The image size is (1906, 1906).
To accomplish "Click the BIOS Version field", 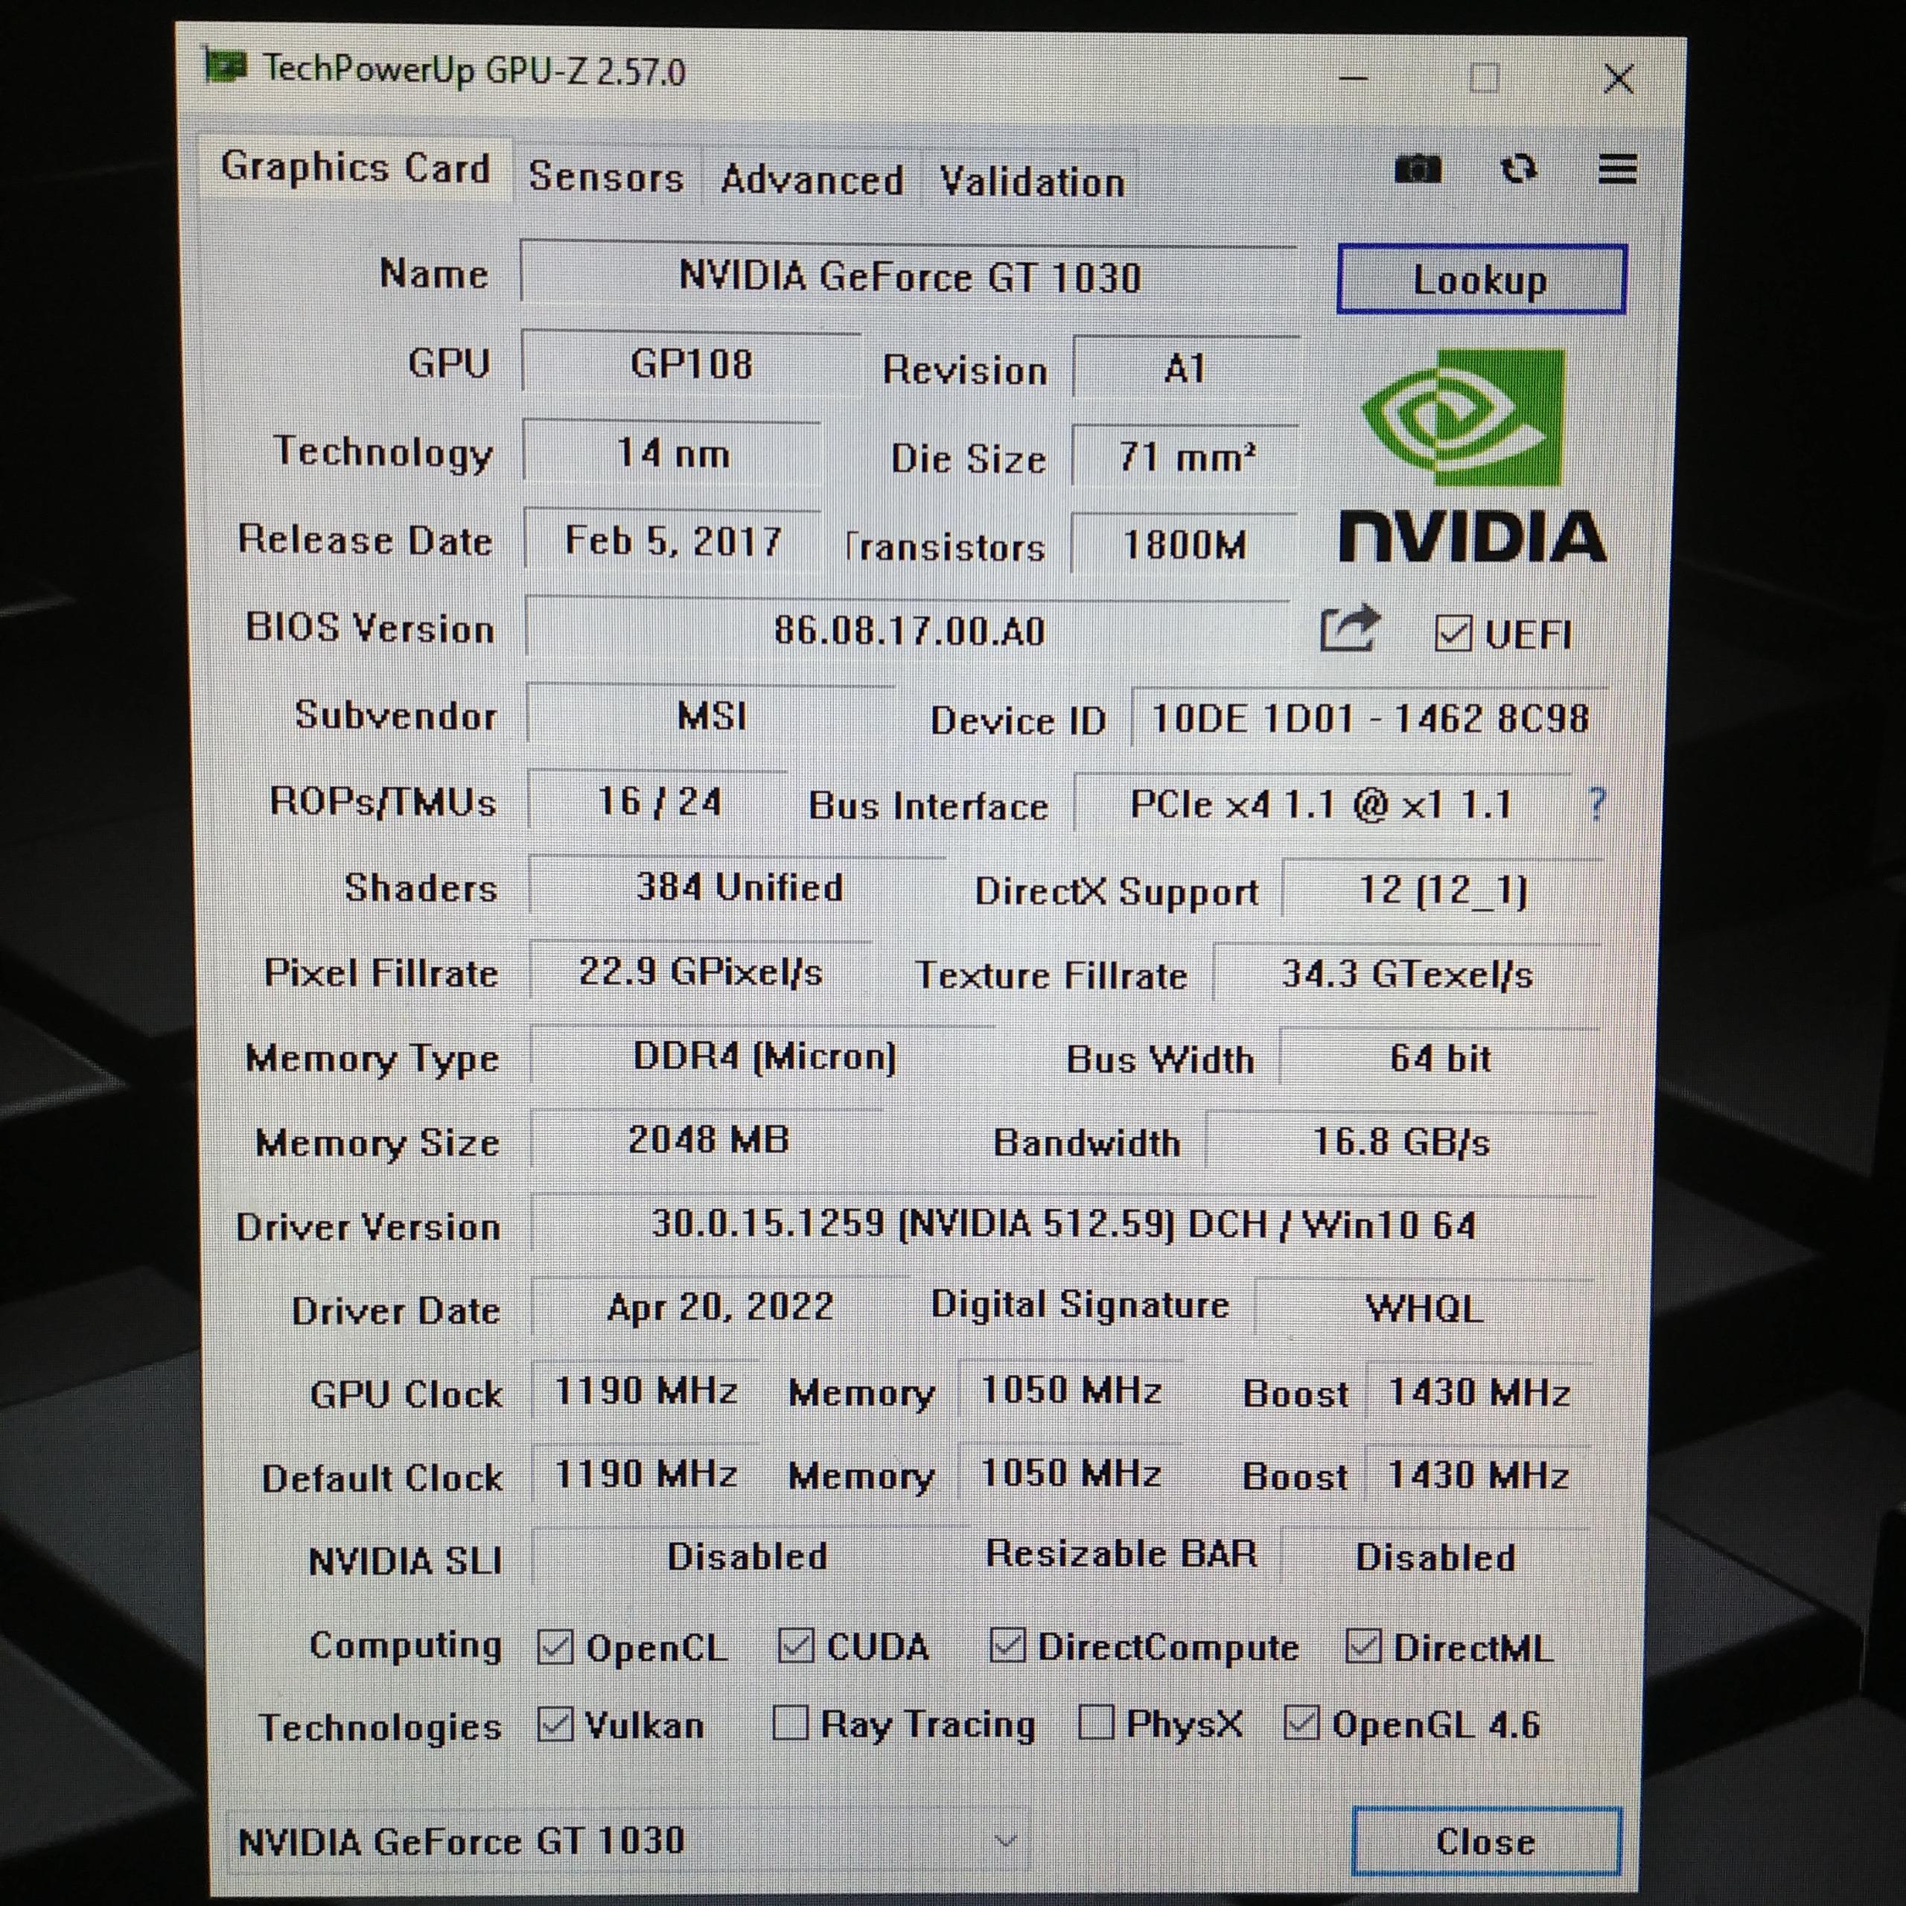I will coord(908,629).
